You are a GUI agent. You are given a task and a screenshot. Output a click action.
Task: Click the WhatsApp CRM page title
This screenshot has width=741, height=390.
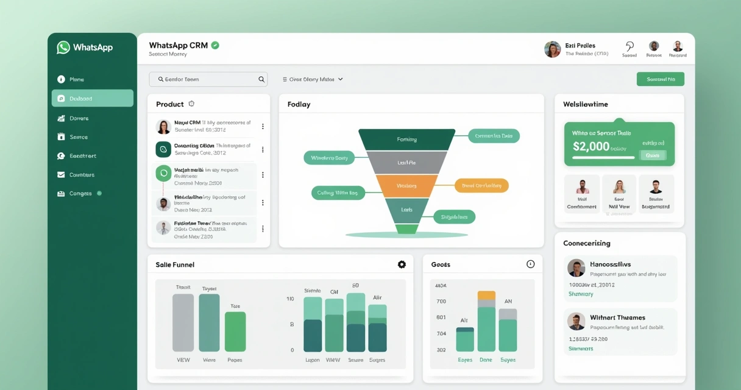[x=178, y=45]
